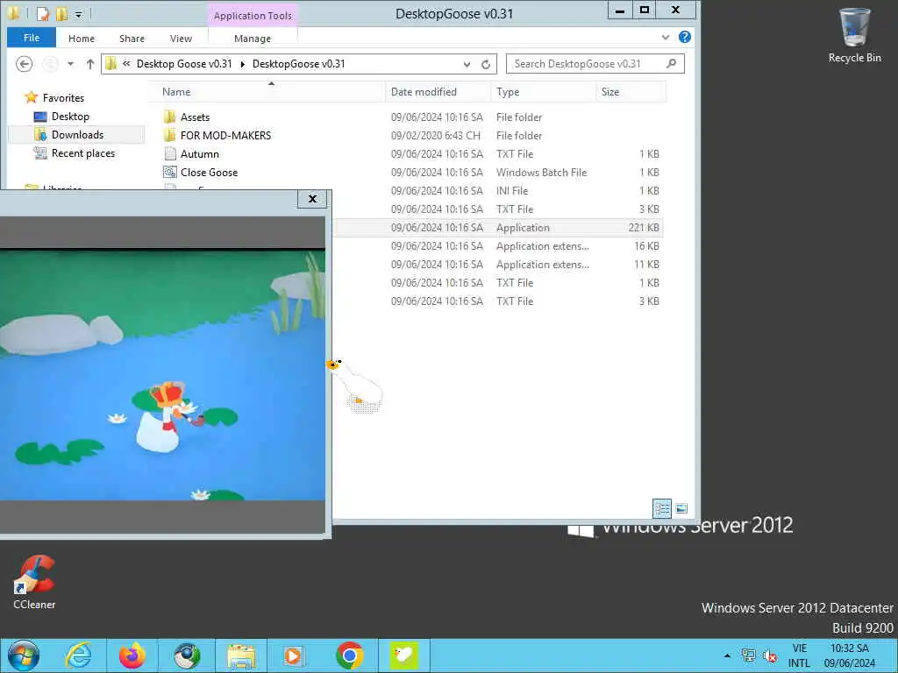Image resolution: width=898 pixels, height=673 pixels.
Task: Expand hidden breadcrumb path chevrons
Action: click(x=126, y=63)
